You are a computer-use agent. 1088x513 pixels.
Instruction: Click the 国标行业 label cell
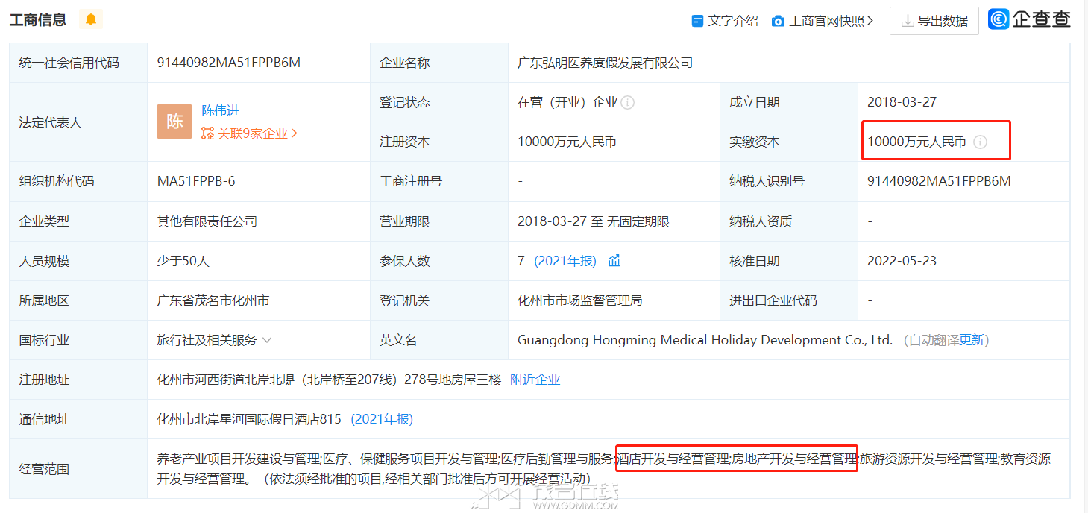78,340
